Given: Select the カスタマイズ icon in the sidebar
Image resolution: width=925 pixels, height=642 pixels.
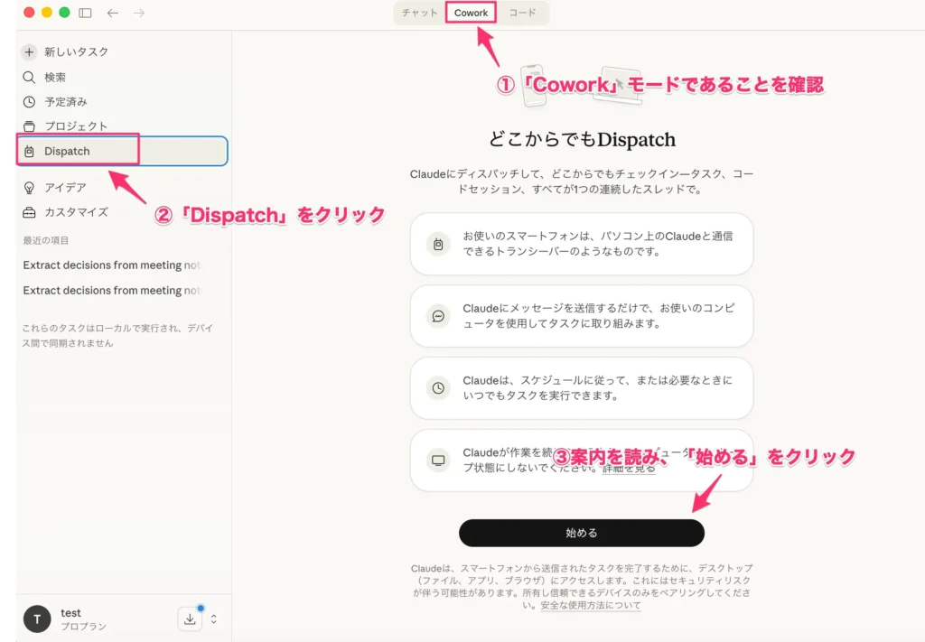Looking at the screenshot, I should pyautogui.click(x=30, y=212).
